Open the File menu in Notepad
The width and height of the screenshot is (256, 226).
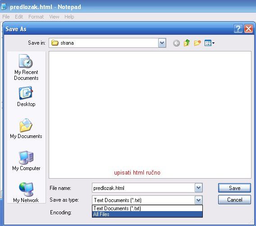pos(6,17)
